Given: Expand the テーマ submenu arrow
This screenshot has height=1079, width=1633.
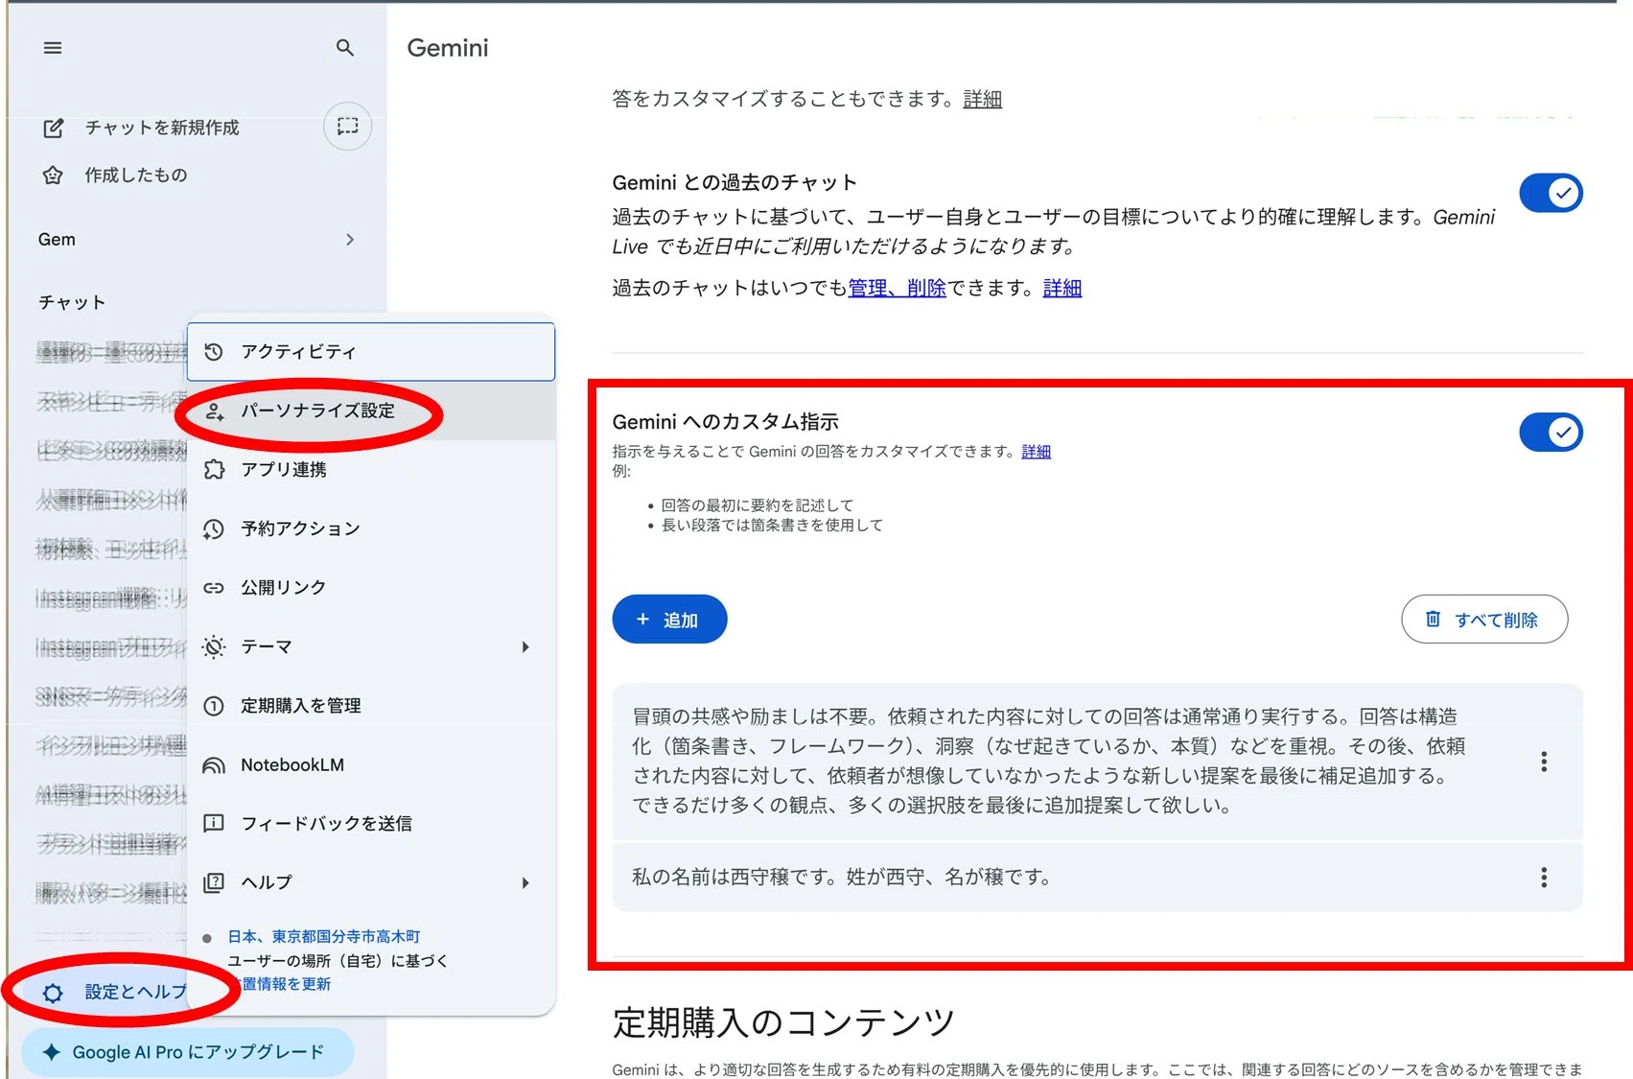Looking at the screenshot, I should 525,647.
